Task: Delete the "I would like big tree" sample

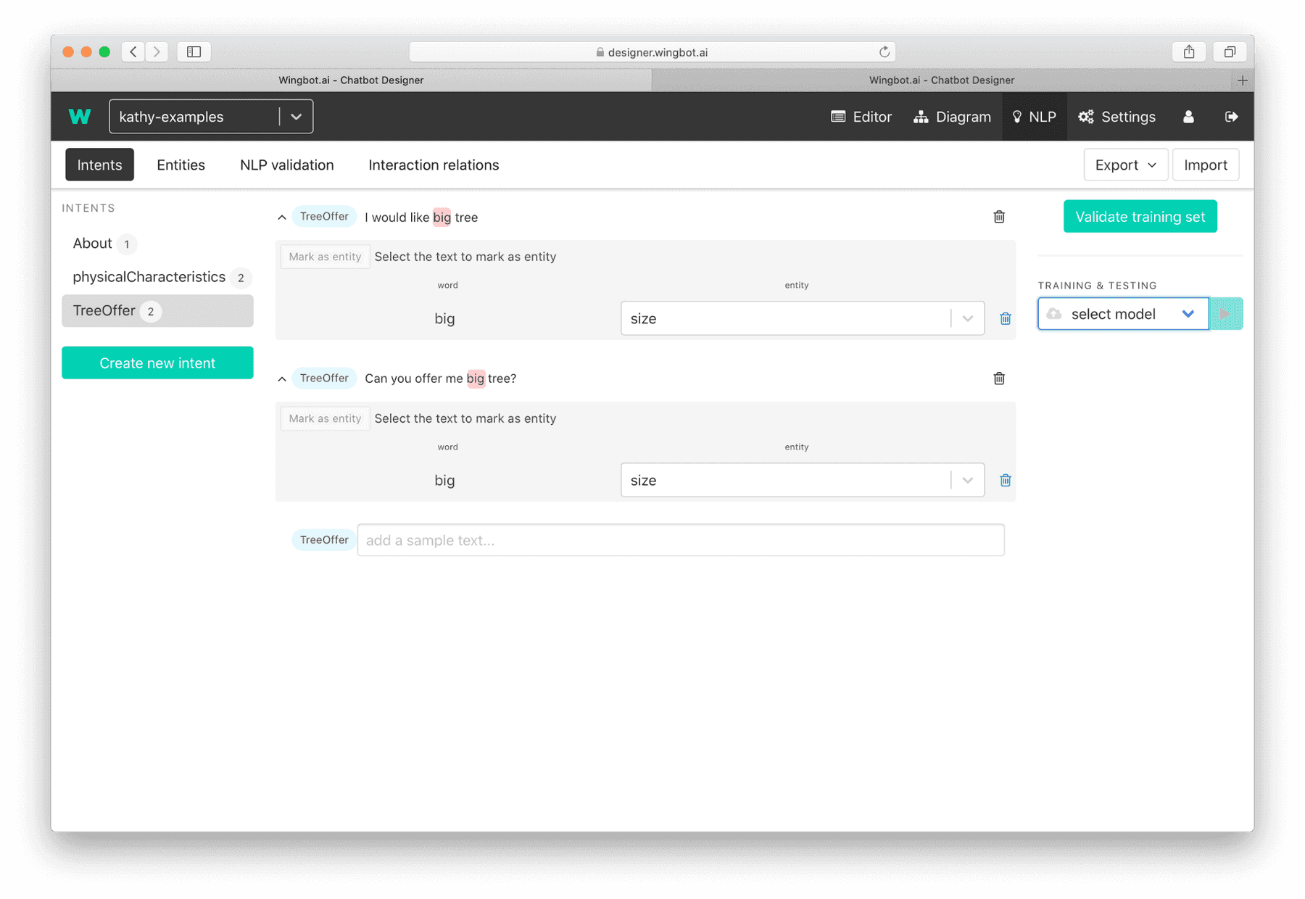Action: [998, 216]
